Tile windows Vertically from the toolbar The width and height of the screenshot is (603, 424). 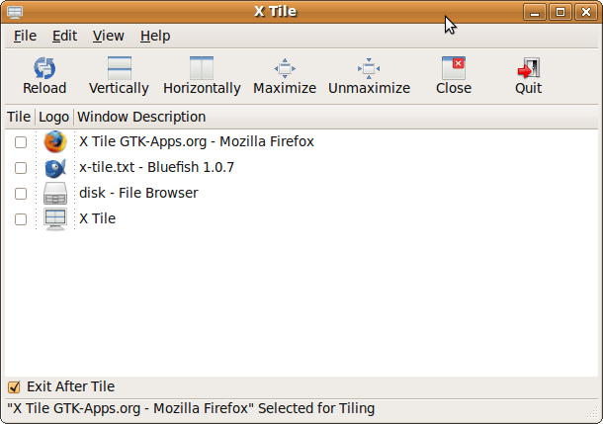pyautogui.click(x=120, y=68)
